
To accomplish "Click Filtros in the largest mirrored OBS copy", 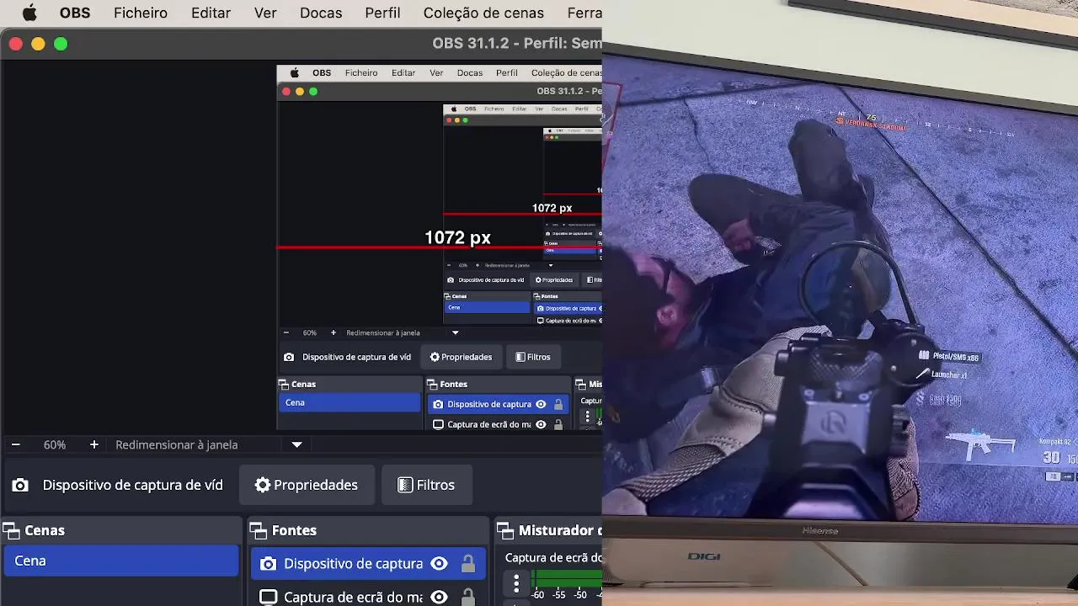I will 533,357.
